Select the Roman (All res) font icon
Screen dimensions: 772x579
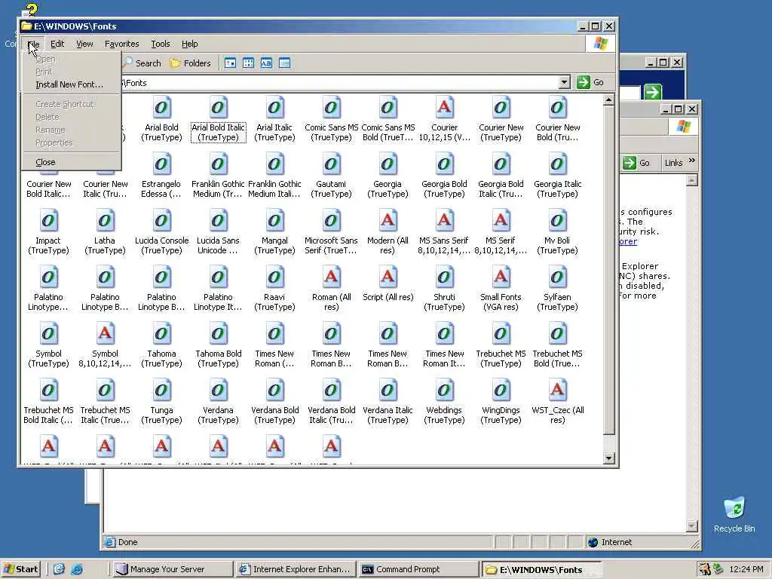click(332, 277)
